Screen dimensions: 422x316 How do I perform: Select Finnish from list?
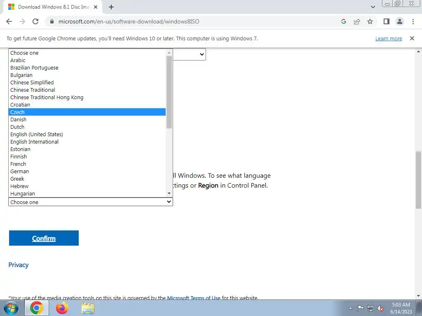(87, 156)
